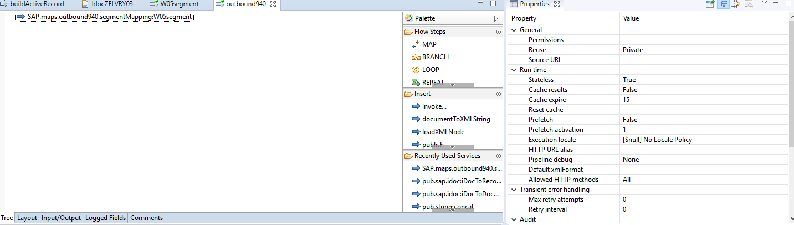Collapse the Flow Steps palette drawer
This screenshot has width=794, height=225.
click(425, 32)
